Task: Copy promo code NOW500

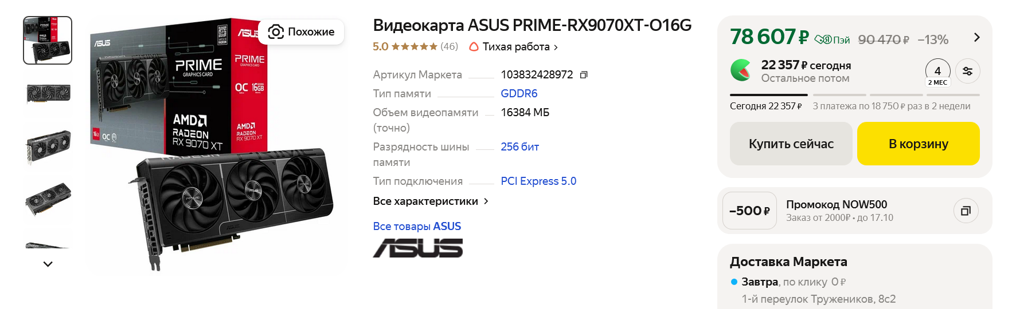Action: [966, 211]
